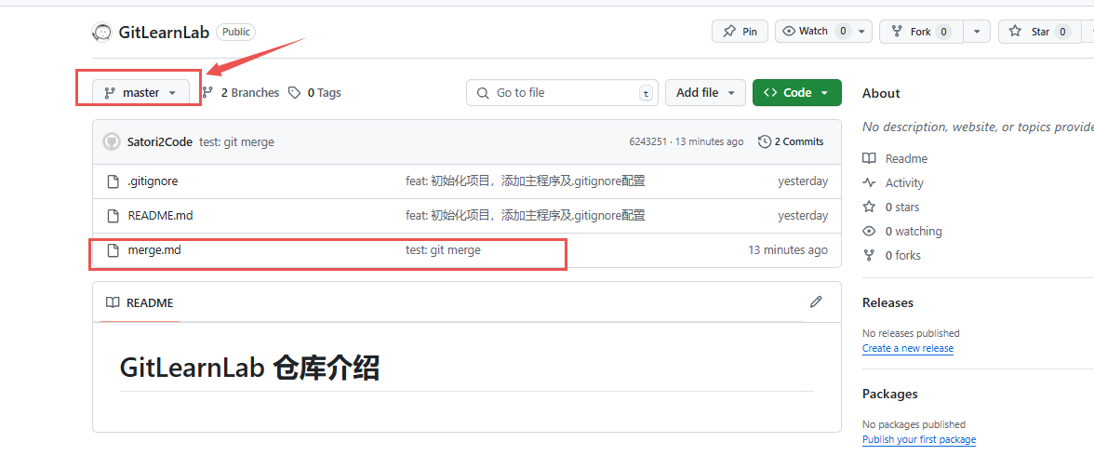
Task: Star the repository
Action: (1040, 32)
